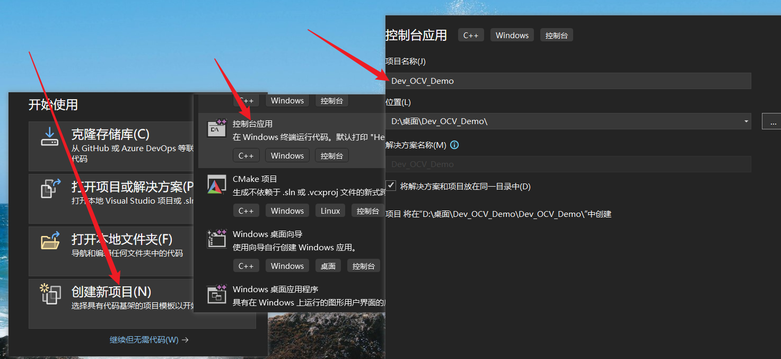Click the project creation path summary text
The width and height of the screenshot is (781, 359).
click(x=498, y=214)
